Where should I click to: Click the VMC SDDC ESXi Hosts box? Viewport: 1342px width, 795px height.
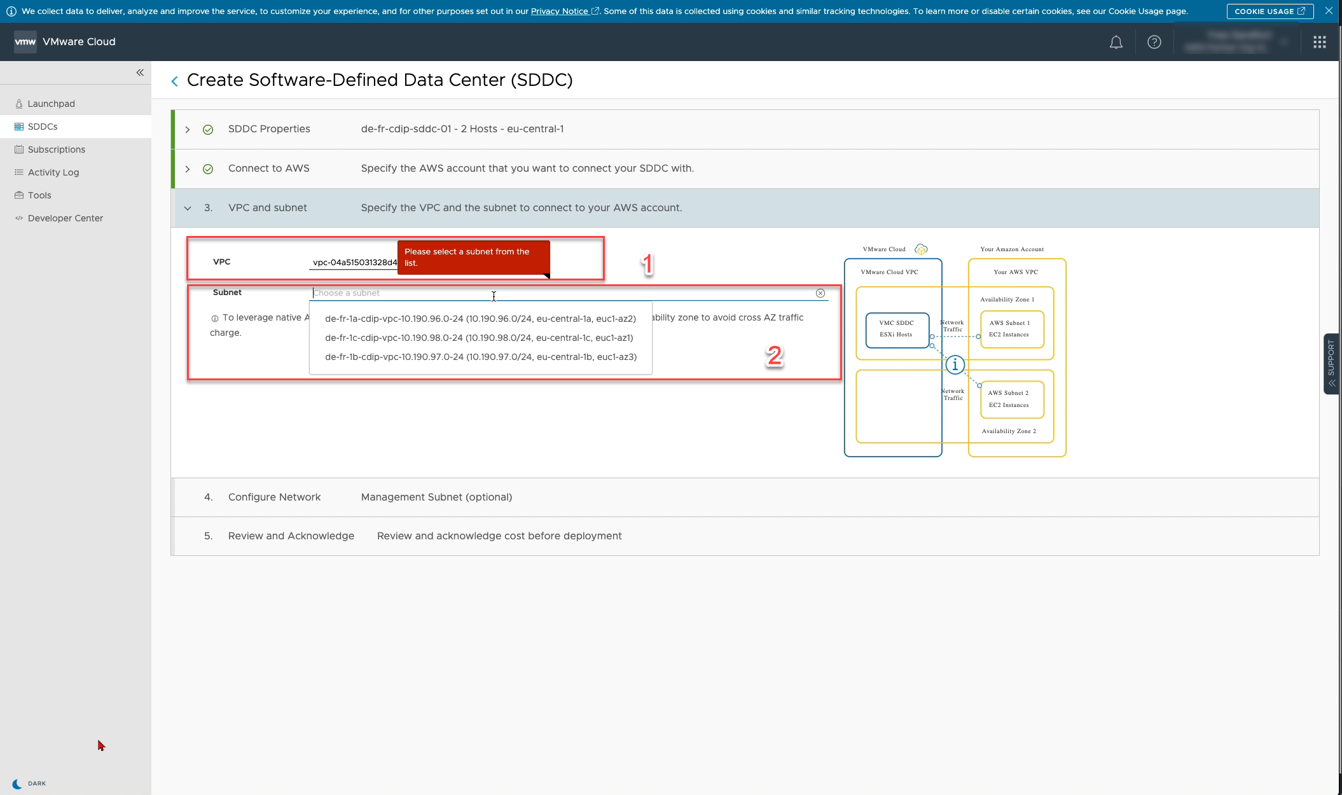tap(896, 329)
